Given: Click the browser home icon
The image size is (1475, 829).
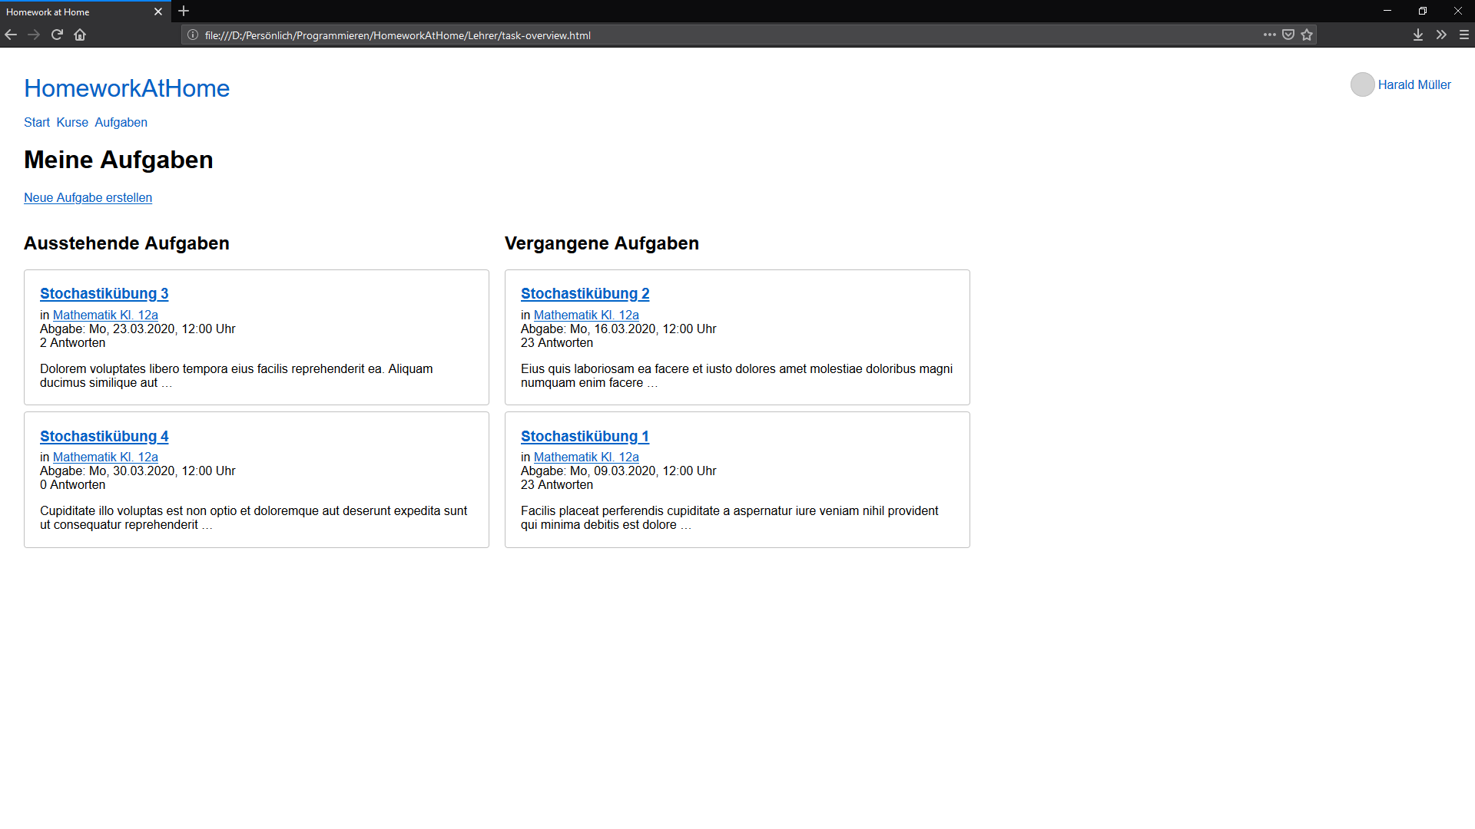Looking at the screenshot, I should point(80,35).
